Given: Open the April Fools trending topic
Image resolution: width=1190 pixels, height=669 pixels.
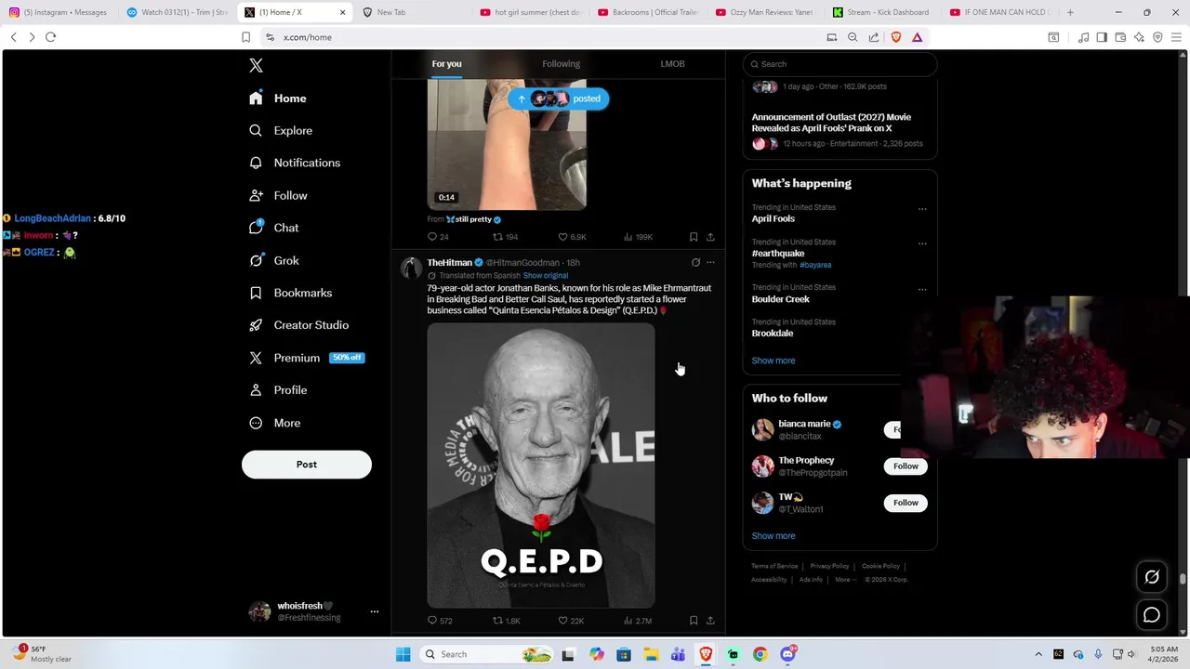Looking at the screenshot, I should coord(773,219).
